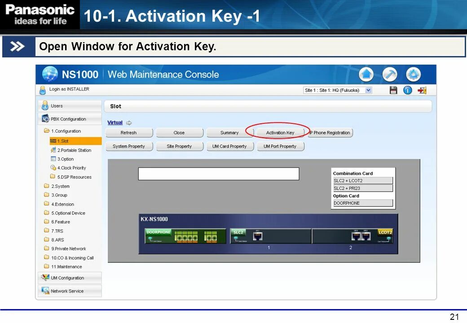The image size is (467, 323).
Task: Select the DOORPHONE option card
Action: pyautogui.click(x=363, y=203)
